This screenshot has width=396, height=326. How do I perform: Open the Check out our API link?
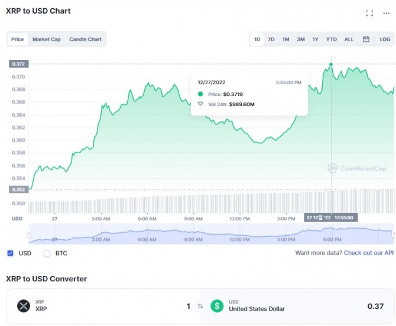tap(368, 253)
